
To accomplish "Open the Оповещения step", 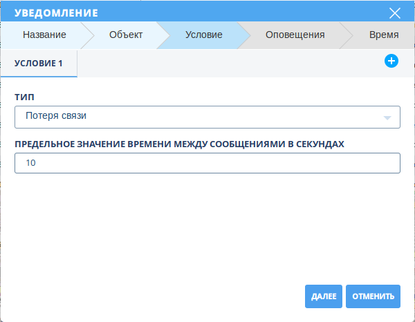I will tap(295, 35).
